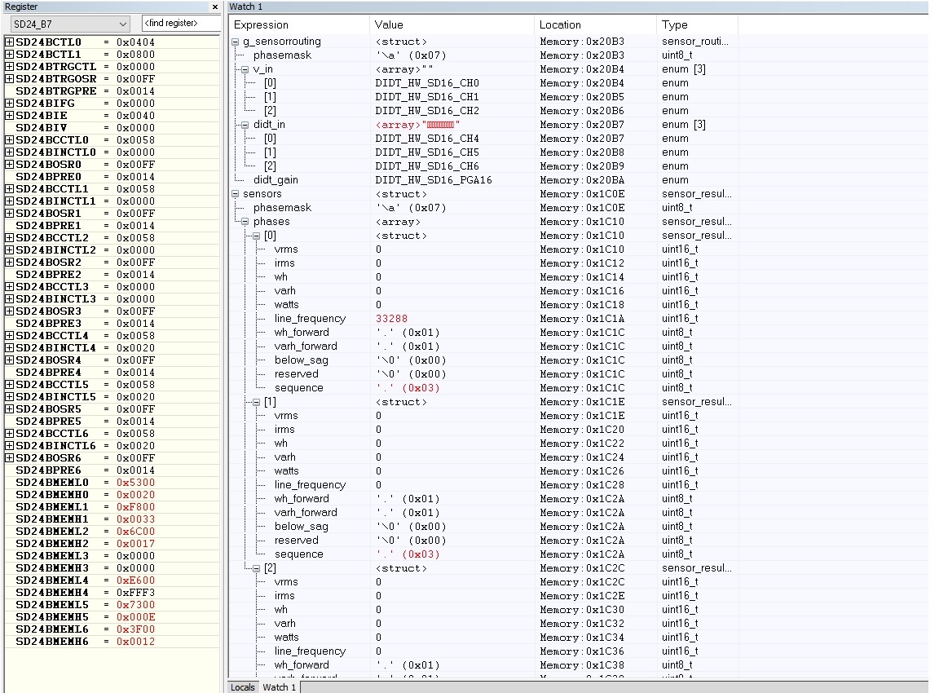The image size is (939, 693).
Task: Expand the SD24BCCTL6 register
Action: (9, 433)
